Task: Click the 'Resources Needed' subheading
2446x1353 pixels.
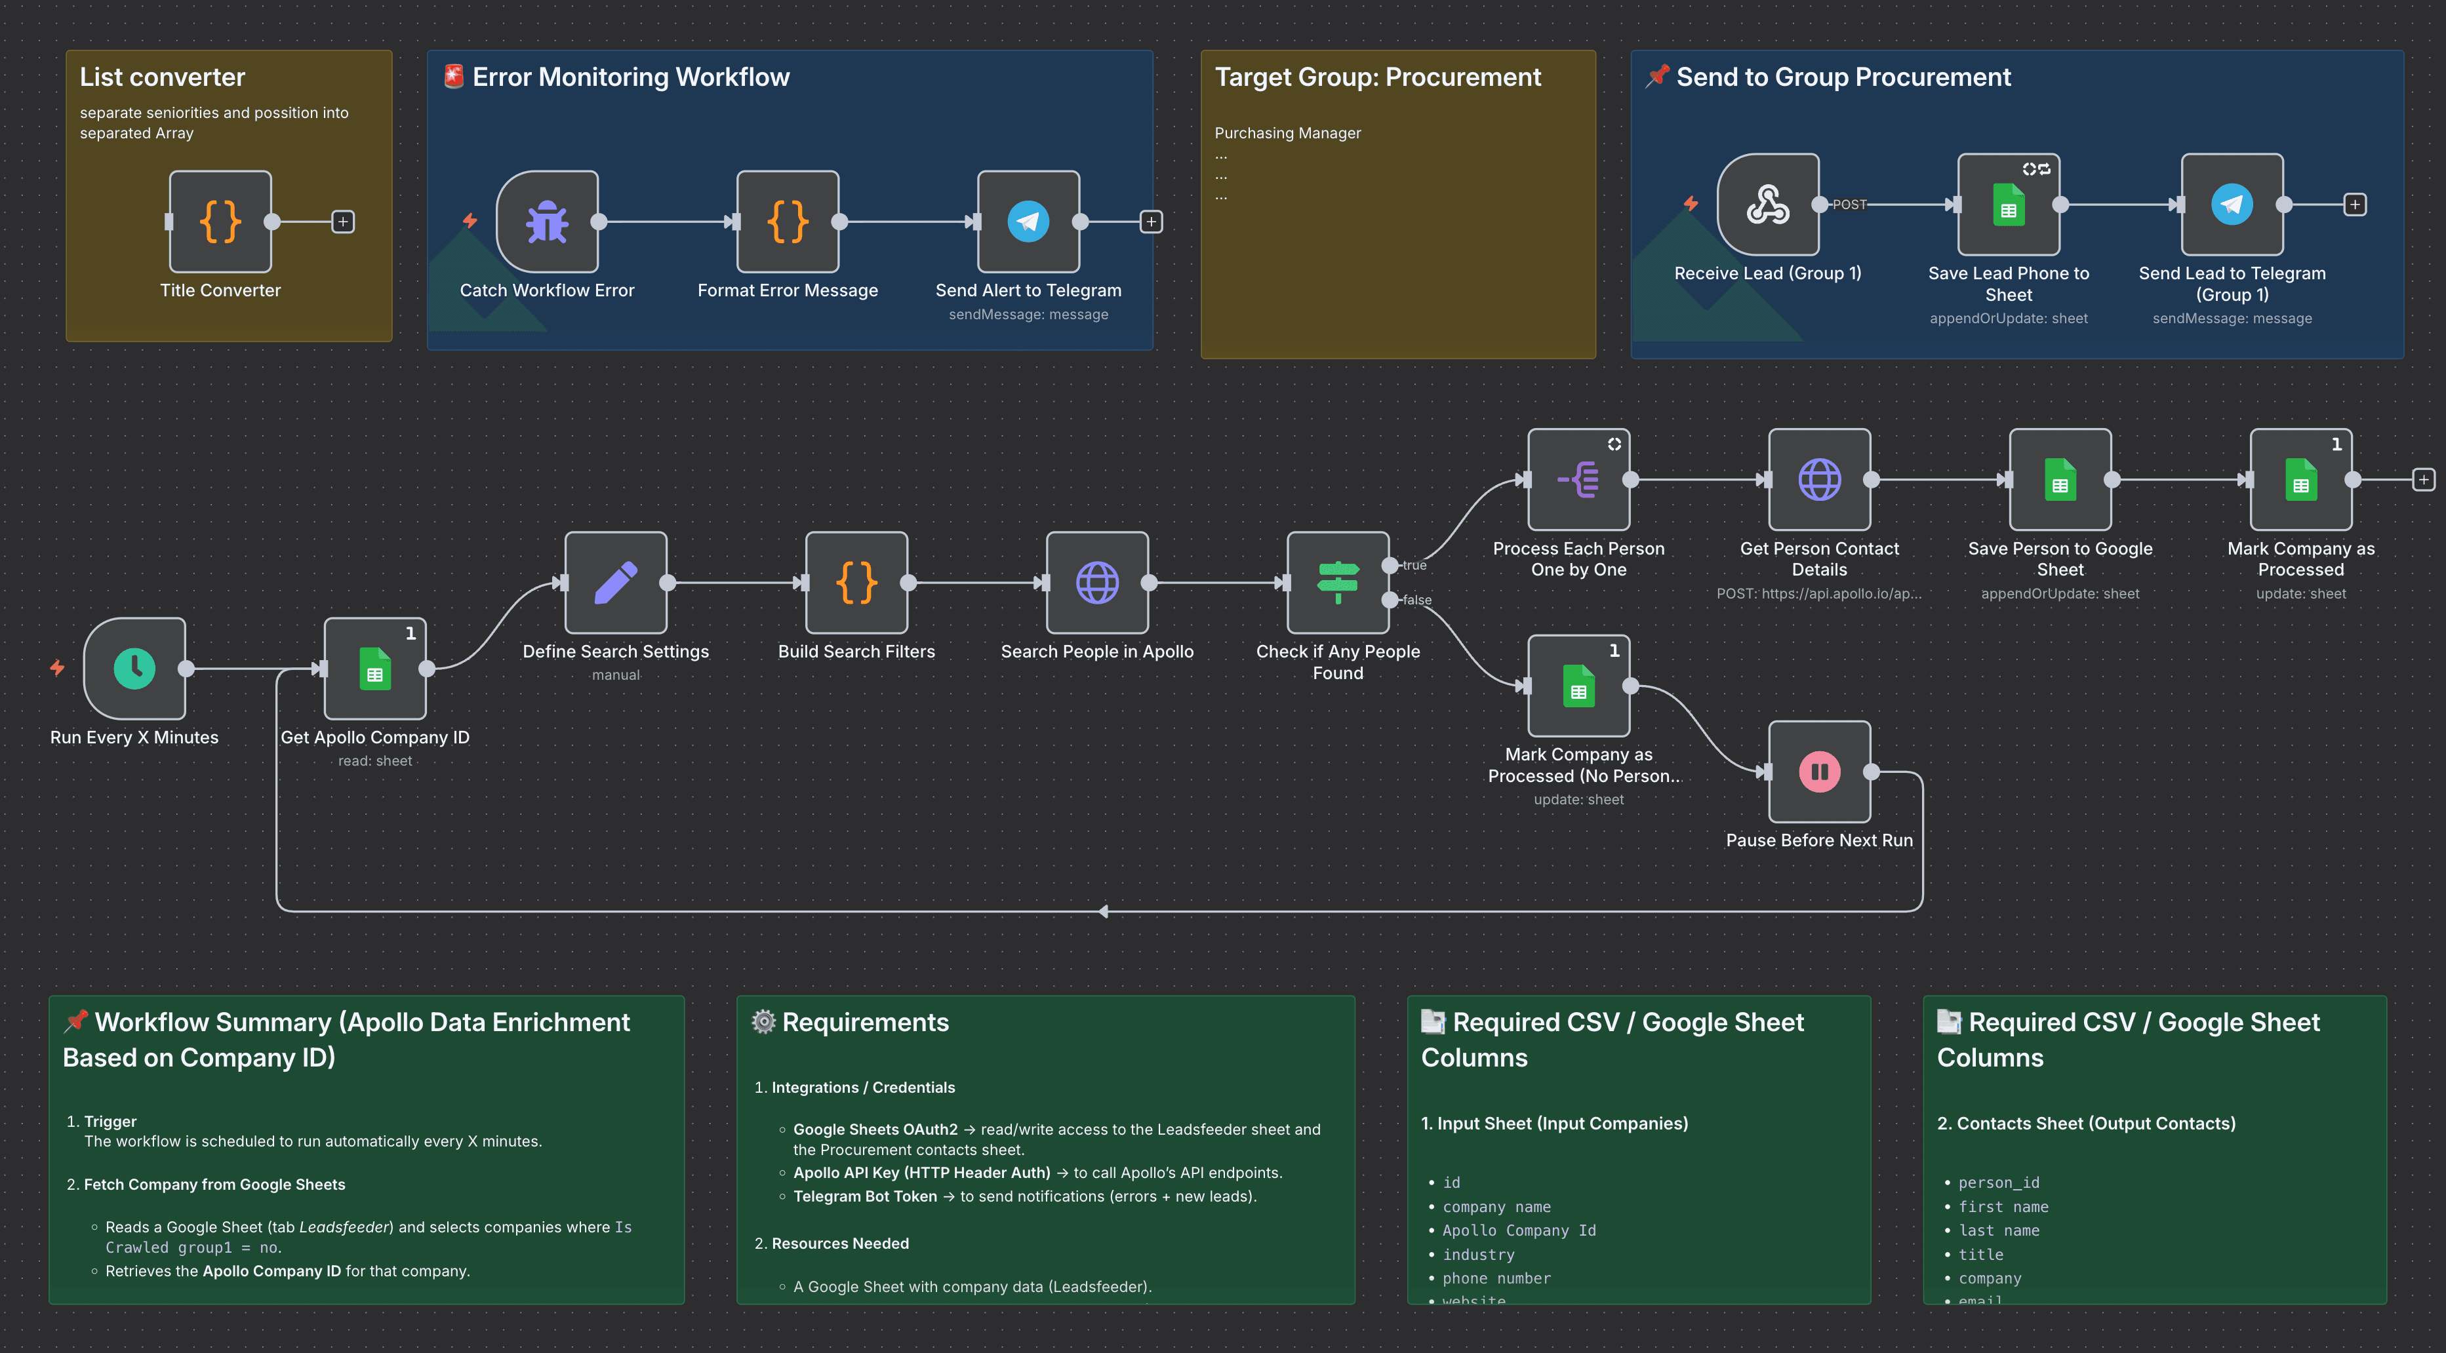Action: click(840, 1244)
